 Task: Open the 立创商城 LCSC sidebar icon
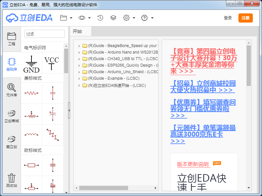click(11, 116)
